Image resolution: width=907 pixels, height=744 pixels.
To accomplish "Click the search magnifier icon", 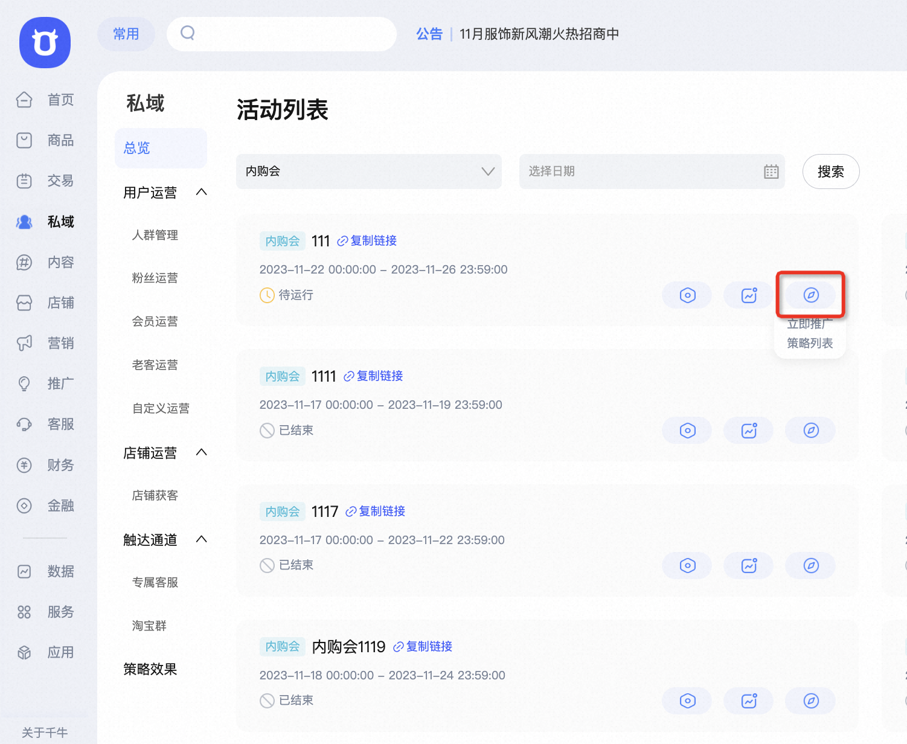I will pos(188,33).
